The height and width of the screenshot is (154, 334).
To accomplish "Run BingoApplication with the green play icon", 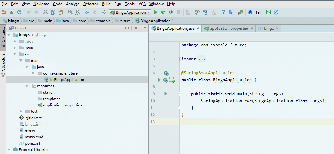I will click(x=156, y=12).
